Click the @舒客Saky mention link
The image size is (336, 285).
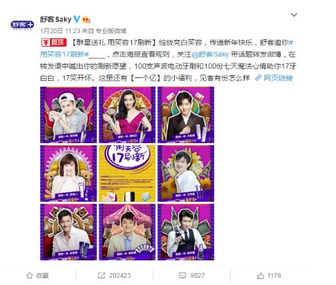tap(210, 55)
